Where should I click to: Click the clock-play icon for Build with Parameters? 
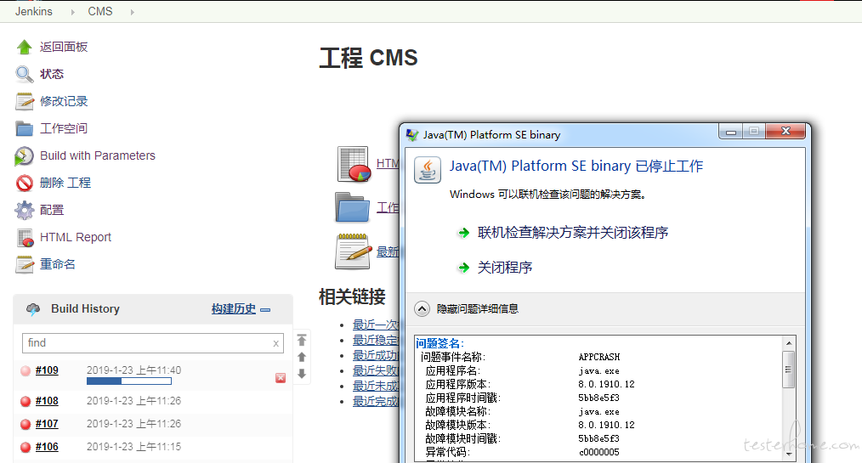click(24, 156)
